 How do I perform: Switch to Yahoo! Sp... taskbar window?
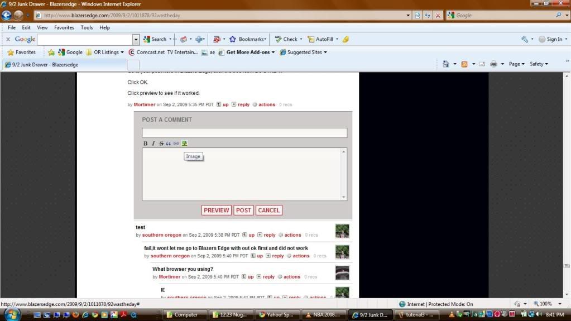coord(277,314)
